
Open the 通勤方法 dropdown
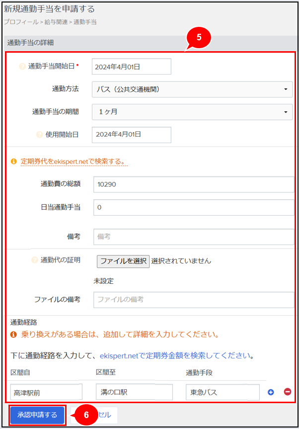191,89
